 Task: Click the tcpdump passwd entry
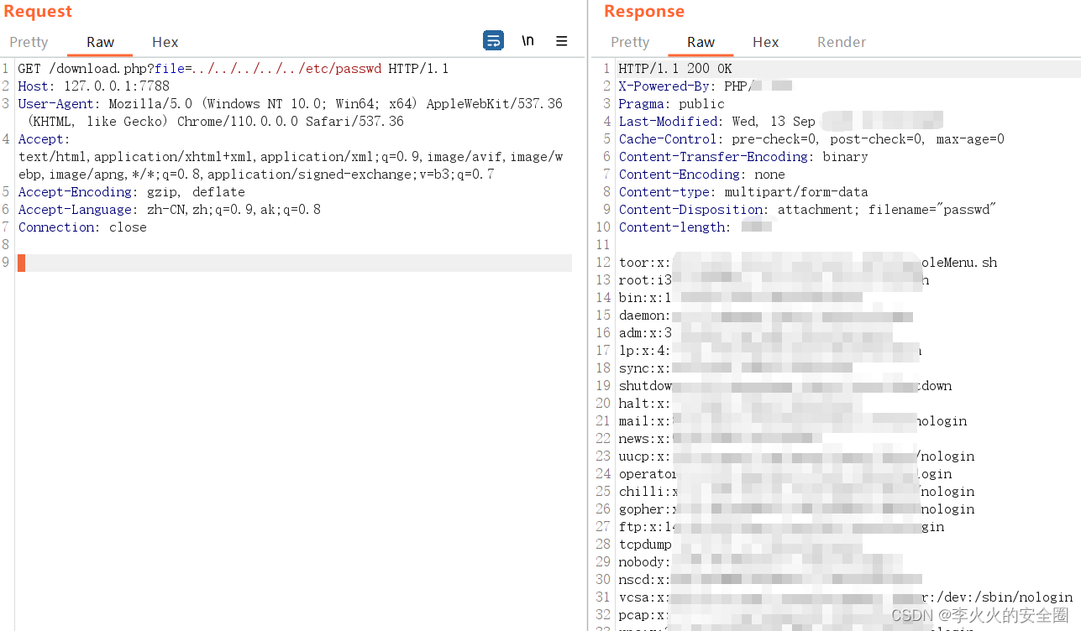tap(741, 545)
